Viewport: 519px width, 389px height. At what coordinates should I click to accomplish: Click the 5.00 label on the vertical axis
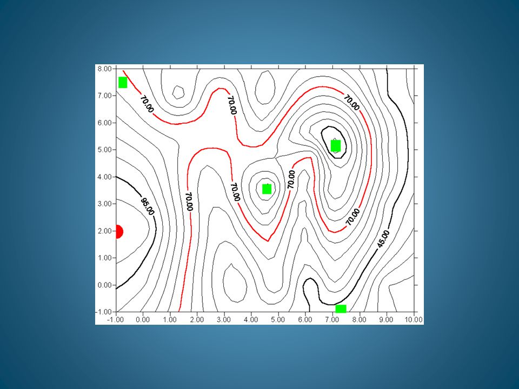pos(104,150)
